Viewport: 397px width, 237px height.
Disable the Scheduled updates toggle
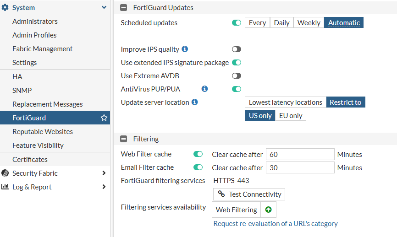tap(237, 23)
